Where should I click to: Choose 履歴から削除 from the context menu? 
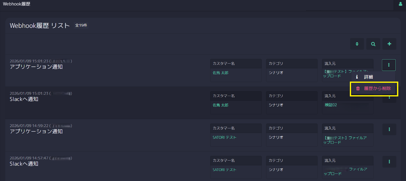[377, 89]
